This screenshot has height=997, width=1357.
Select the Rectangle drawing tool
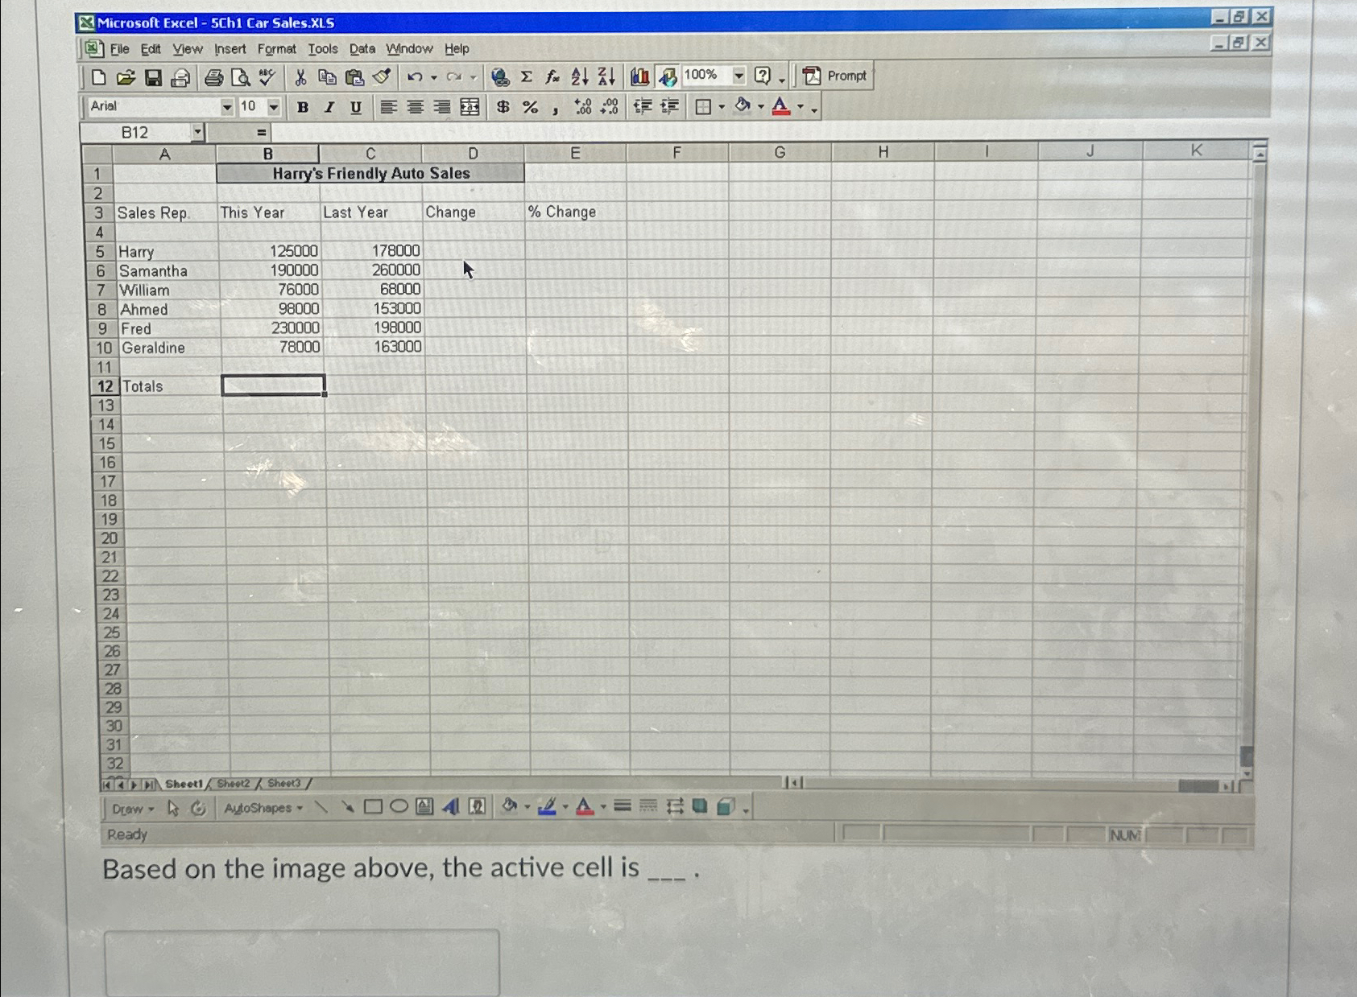373,806
